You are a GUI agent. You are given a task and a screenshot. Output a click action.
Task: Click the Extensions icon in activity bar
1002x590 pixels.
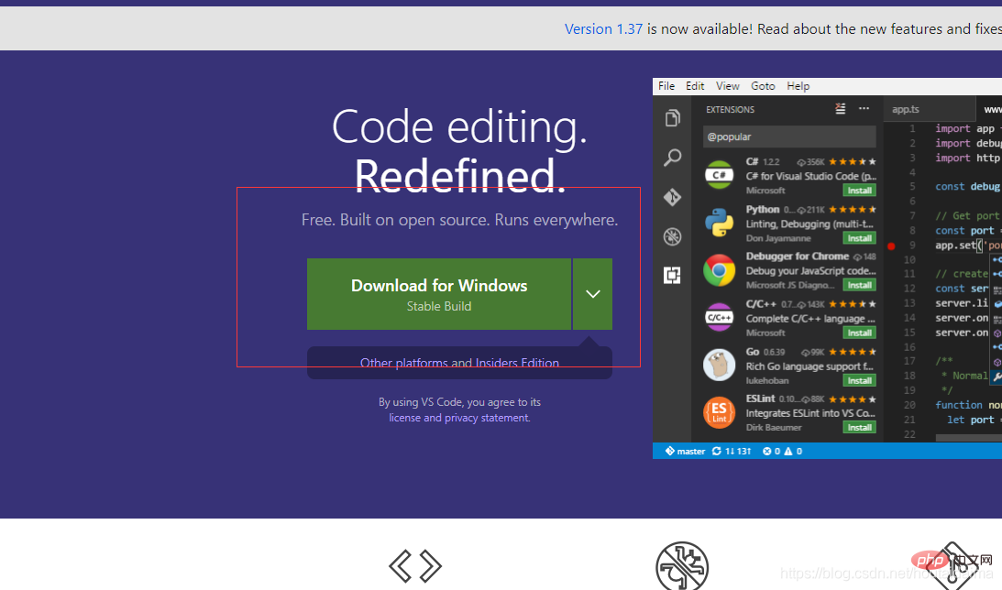click(672, 276)
